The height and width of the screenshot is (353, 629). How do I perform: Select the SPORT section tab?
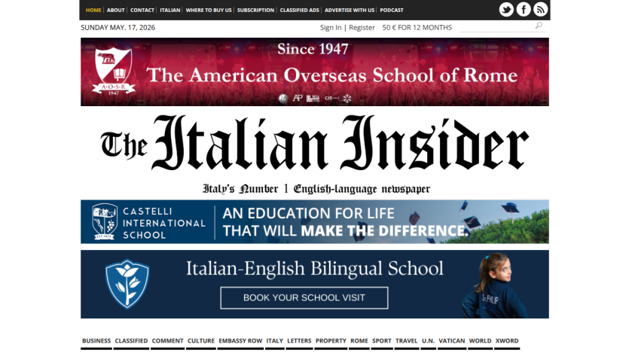381,341
